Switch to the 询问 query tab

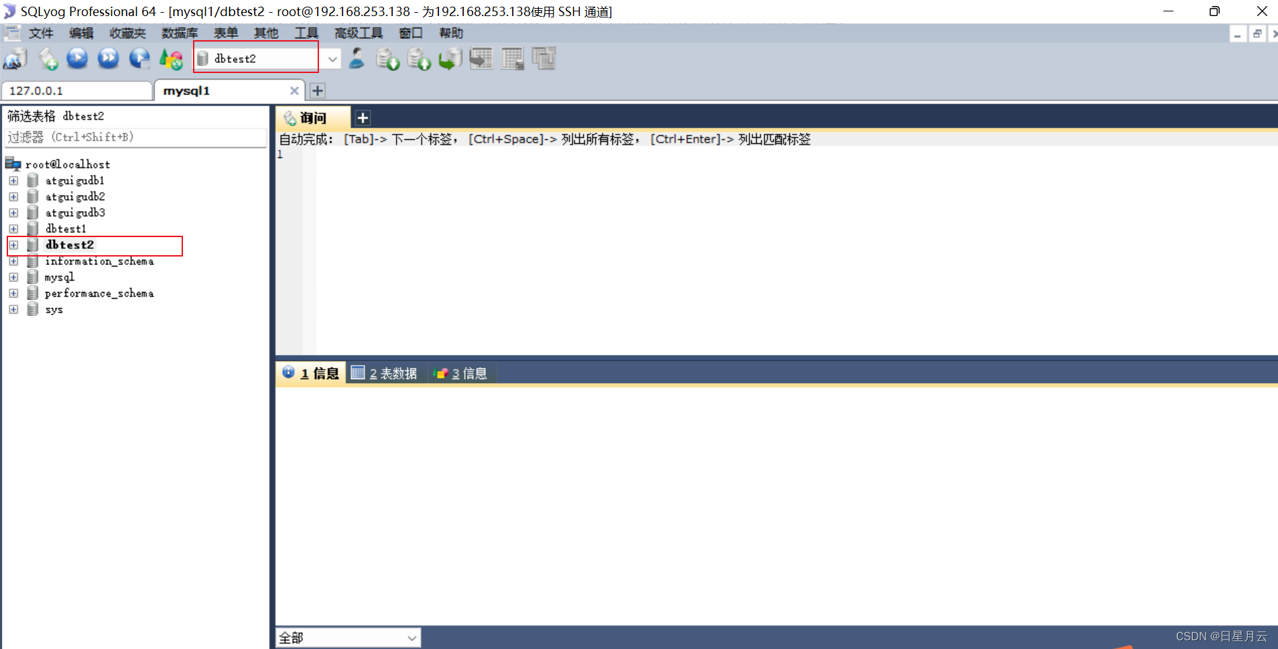313,118
